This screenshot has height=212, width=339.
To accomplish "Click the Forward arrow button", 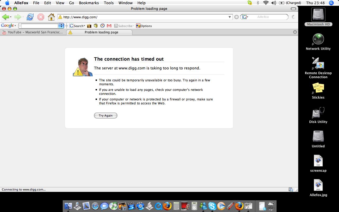I will [17, 17].
